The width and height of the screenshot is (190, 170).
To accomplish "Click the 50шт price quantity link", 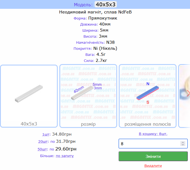I will point(42,149).
